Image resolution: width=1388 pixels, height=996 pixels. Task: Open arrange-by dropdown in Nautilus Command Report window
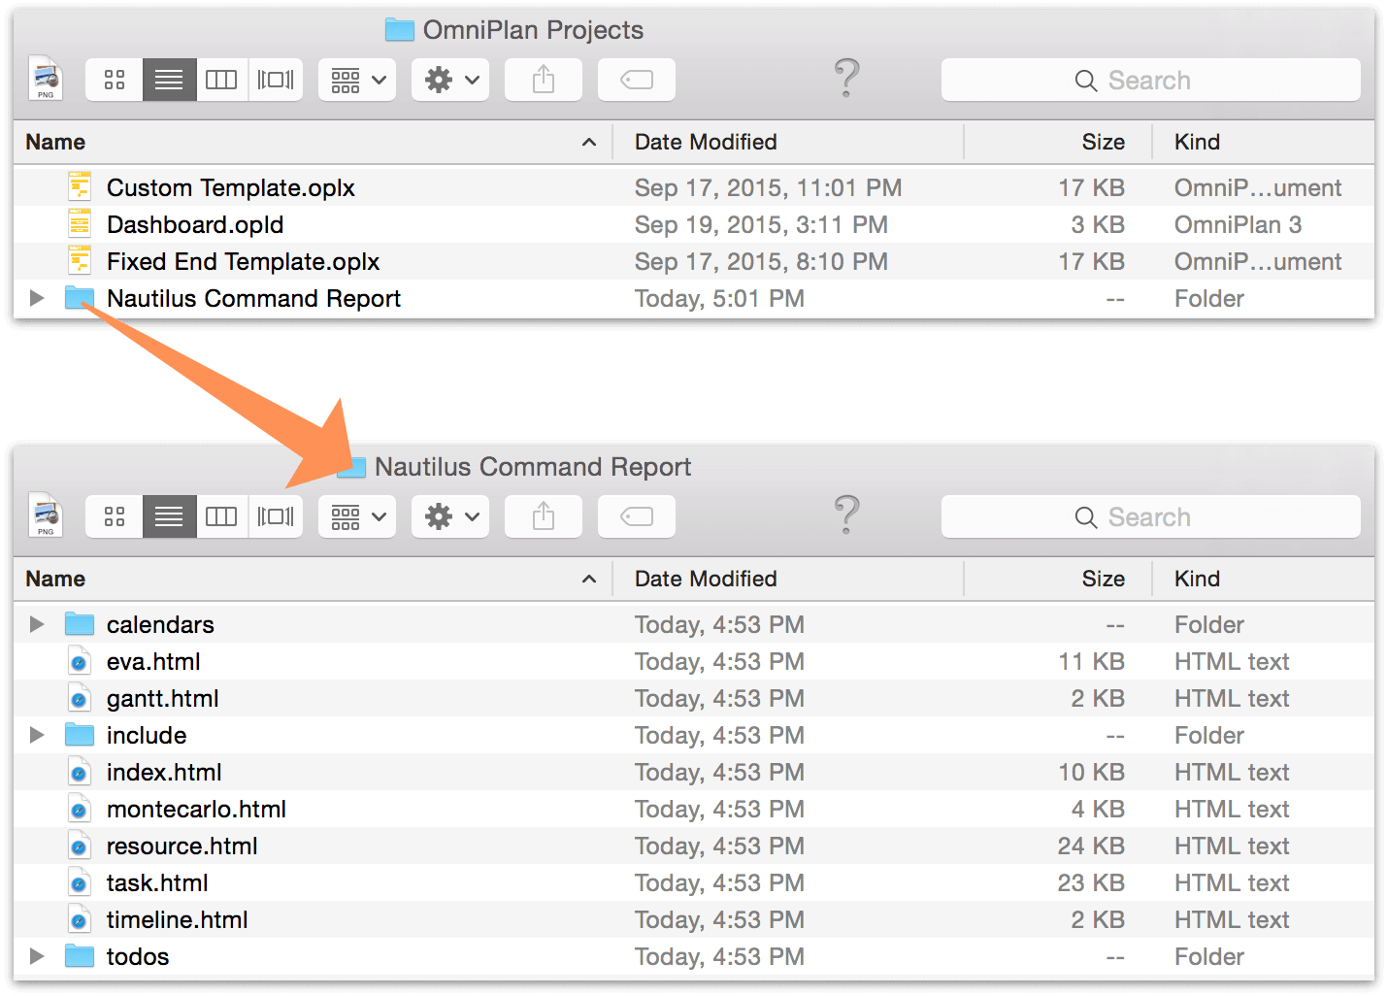point(357,516)
